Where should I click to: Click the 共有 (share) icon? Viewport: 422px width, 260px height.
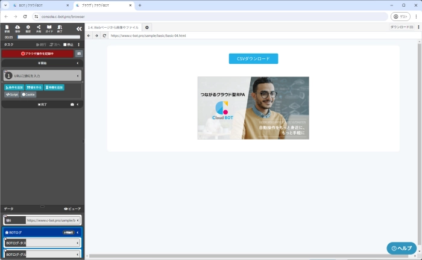39,28
